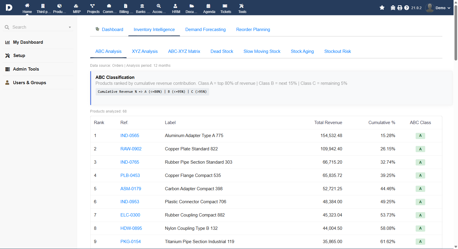The width and height of the screenshot is (458, 249).
Task: Expand the Demo user menu
Action: (x=438, y=8)
